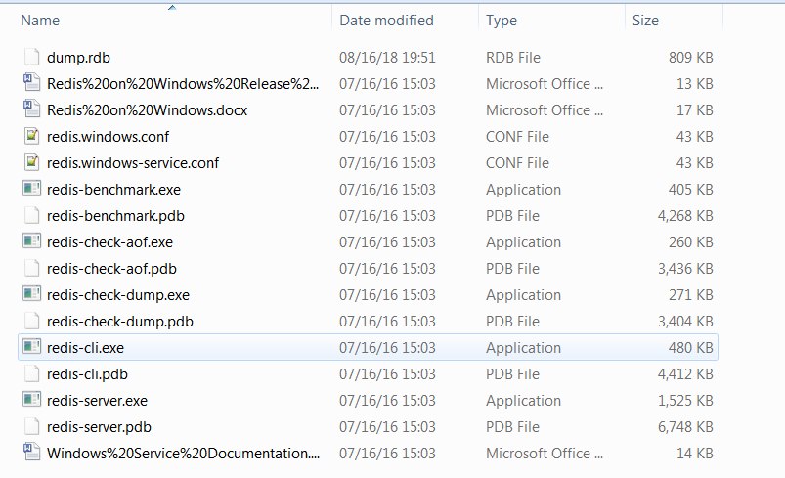Click the 271 KB size of redis-check-dump.exe
Viewport: 785px width, 478px height.
(x=690, y=295)
